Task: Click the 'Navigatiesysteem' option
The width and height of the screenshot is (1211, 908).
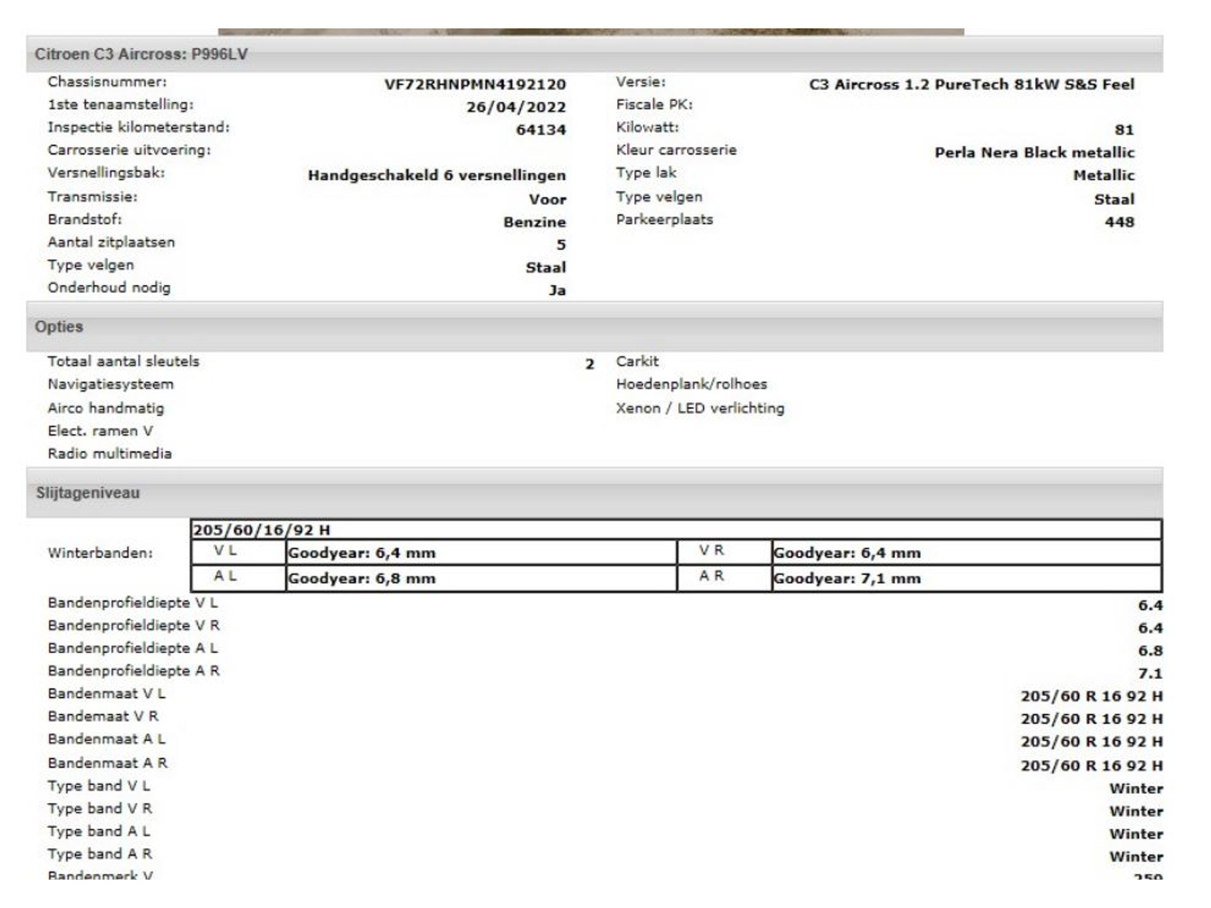Action: (110, 384)
